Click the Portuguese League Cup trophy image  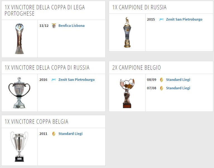pos(19,39)
